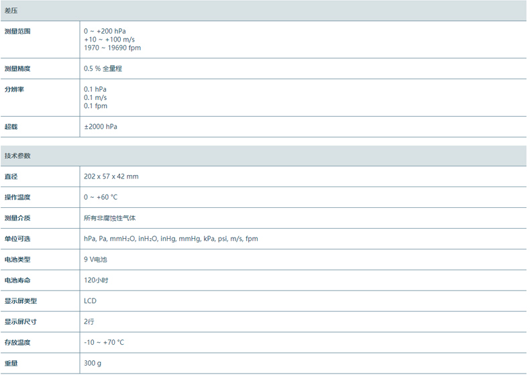The height and width of the screenshot is (379, 530).
Task: Click the 9 V电池 value
Action: click(x=95, y=260)
